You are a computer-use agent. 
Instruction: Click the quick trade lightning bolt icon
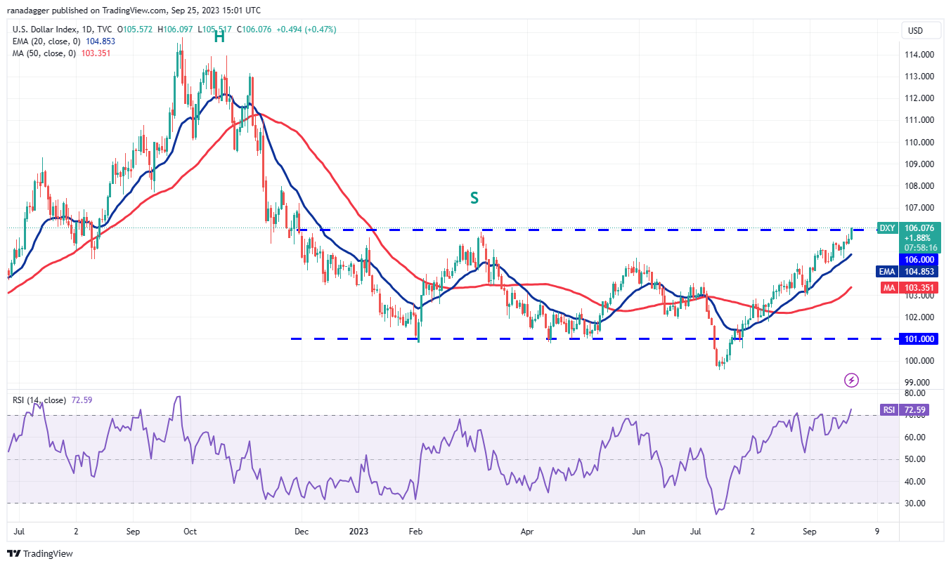coord(851,380)
